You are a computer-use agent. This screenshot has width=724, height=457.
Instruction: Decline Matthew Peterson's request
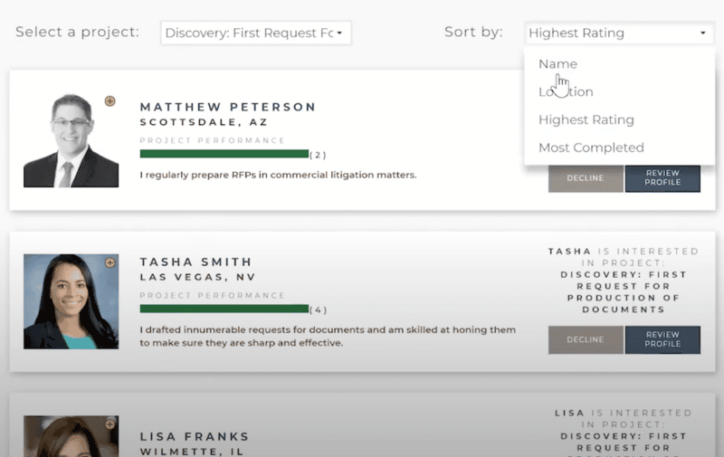(x=586, y=178)
